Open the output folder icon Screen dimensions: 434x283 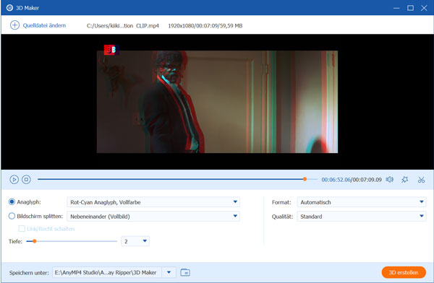pyautogui.click(x=185, y=272)
